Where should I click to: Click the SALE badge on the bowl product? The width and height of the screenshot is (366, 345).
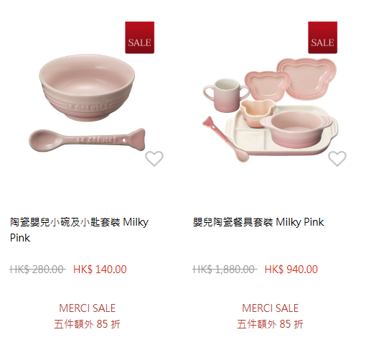[x=140, y=37]
